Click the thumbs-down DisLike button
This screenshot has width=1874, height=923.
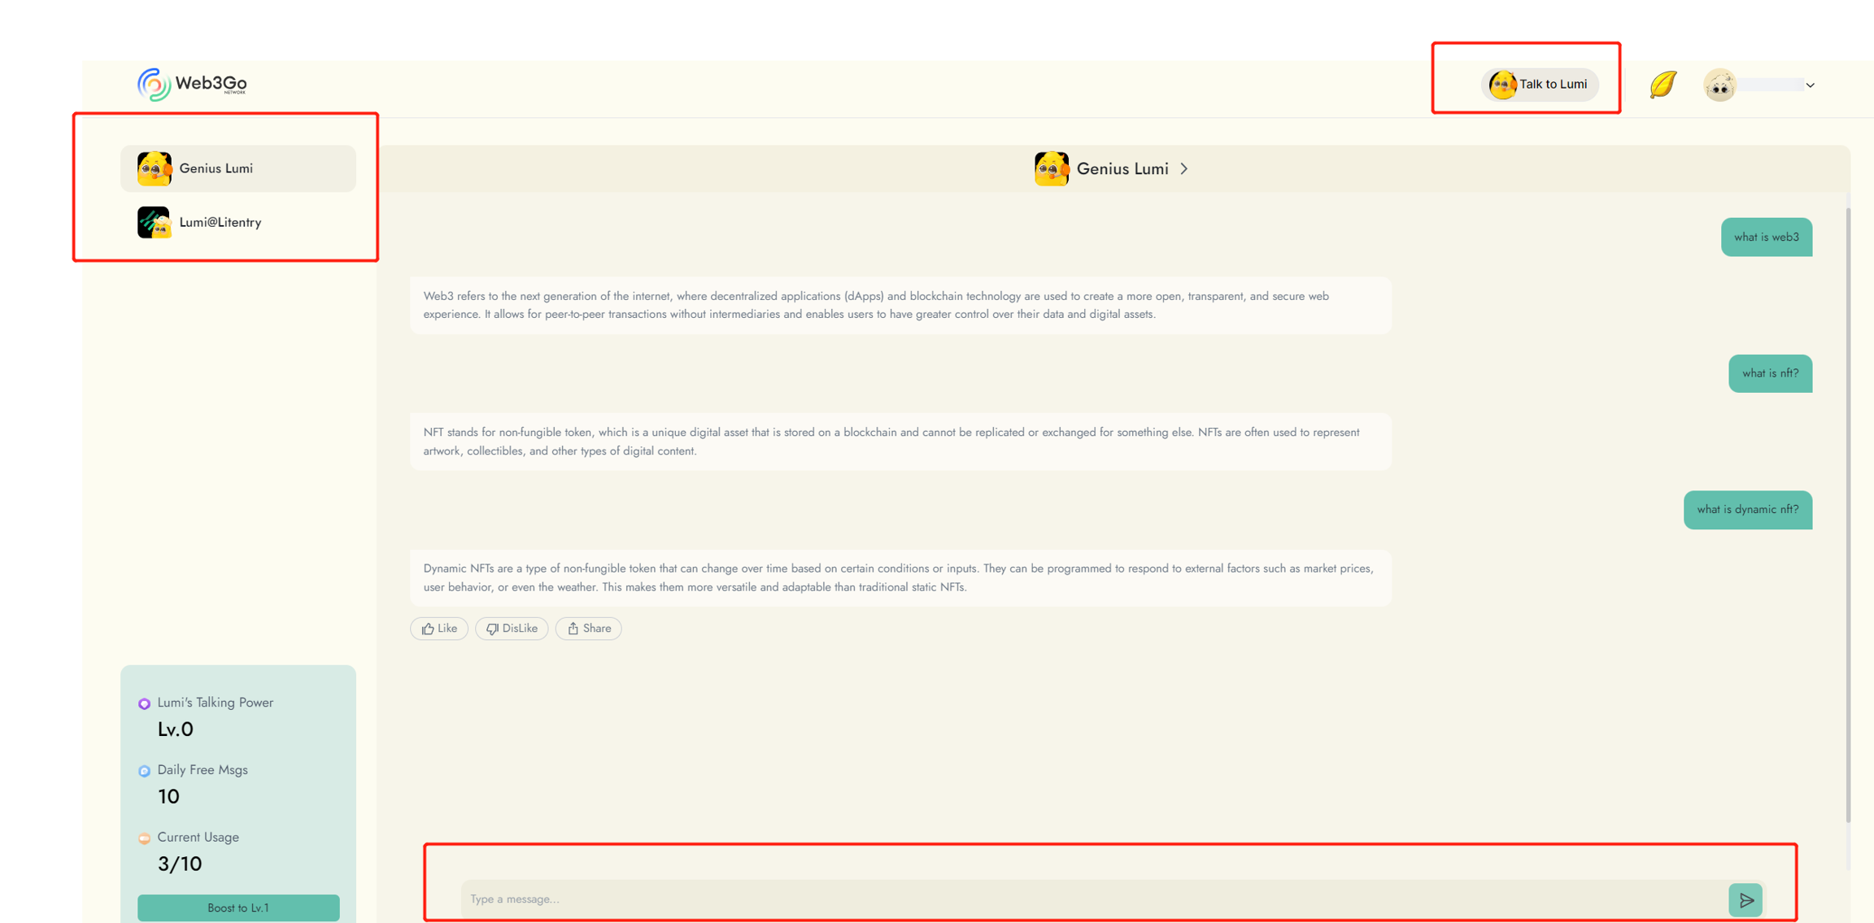pos(512,629)
